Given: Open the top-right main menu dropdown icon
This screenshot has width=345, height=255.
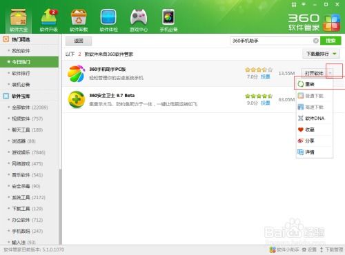Looking at the screenshot, I should coord(304,4).
